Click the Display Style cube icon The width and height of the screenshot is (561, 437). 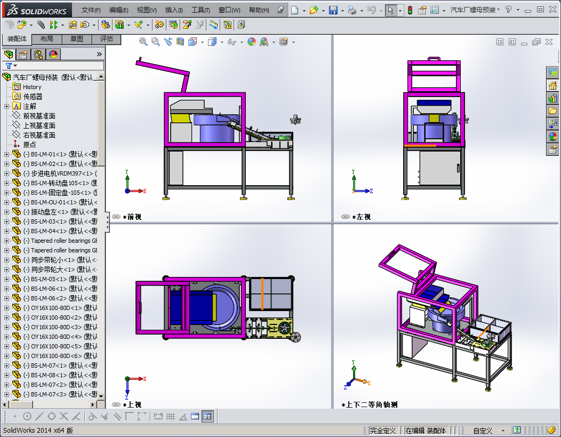212,42
